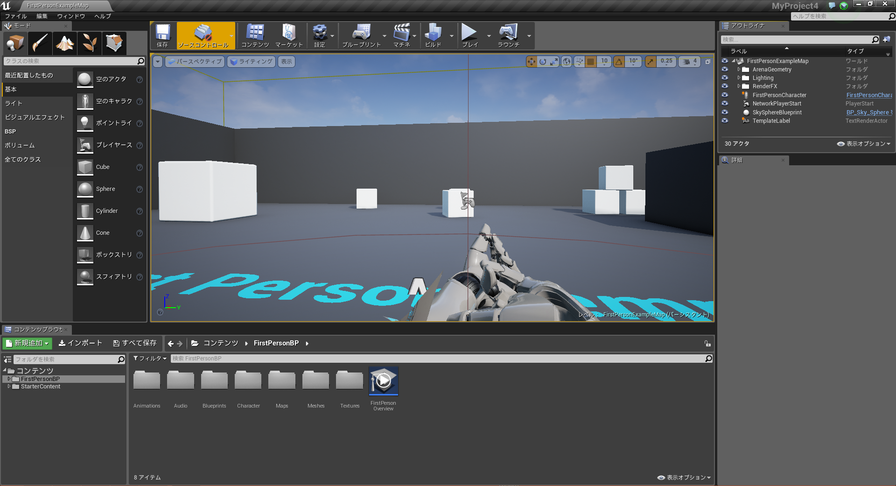Click the help icon beside Cube
The width and height of the screenshot is (896, 486).
[x=140, y=167]
